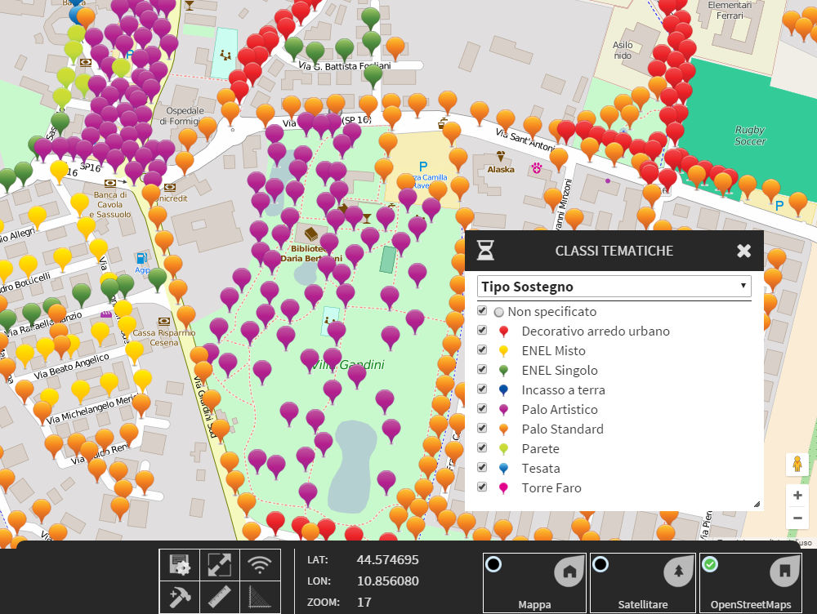817x614 pixels.
Task: Zoom in with the plus button
Action: [797, 496]
